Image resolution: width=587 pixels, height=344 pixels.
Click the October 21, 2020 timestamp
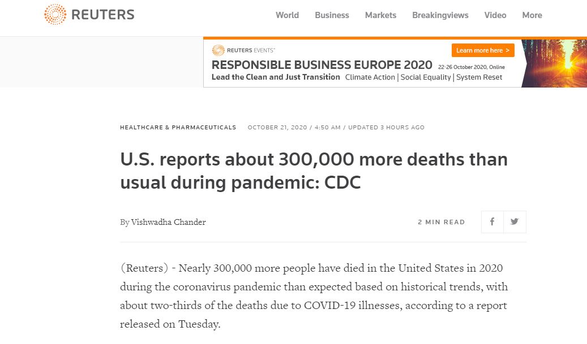277,128
